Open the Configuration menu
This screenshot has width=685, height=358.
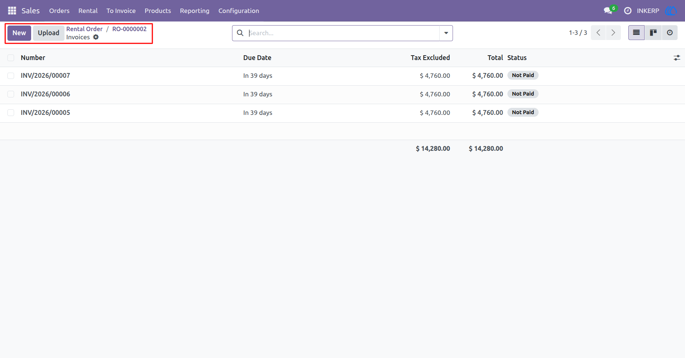click(x=239, y=11)
